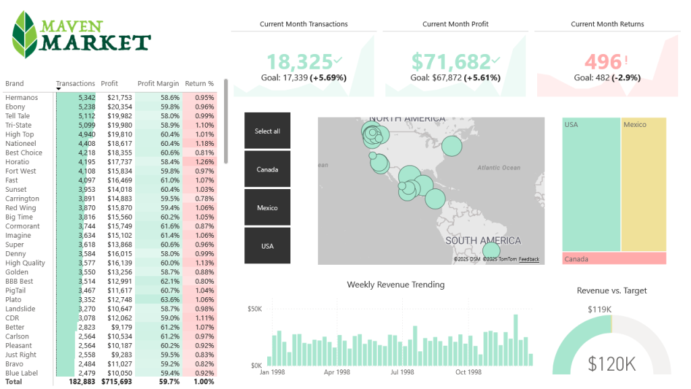Click the checkmark beside $71,682 profit
The image size is (691, 389).
496,61
